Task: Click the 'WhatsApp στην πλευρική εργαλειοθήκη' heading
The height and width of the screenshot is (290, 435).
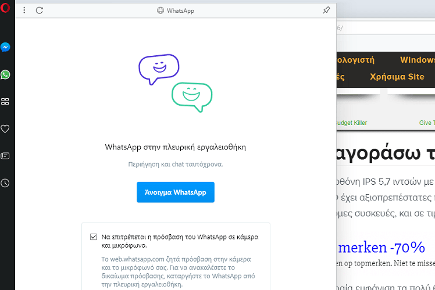Action: (175, 147)
